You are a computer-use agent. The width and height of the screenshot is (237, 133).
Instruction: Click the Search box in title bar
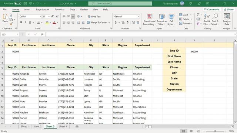[x=120, y=3]
